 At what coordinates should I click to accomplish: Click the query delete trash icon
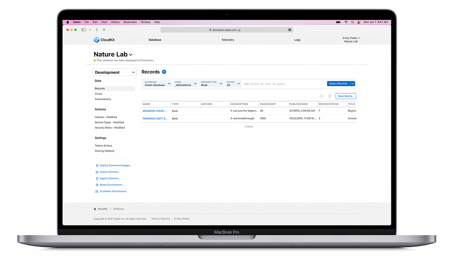coord(330,96)
